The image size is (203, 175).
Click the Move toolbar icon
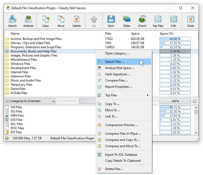pos(61,19)
